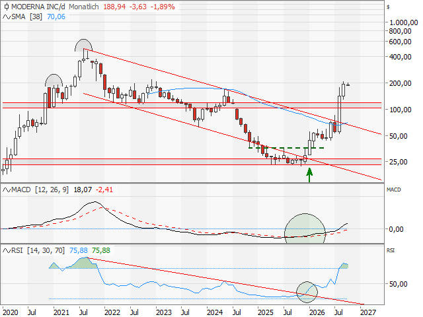The height and width of the screenshot is (317, 423).
Task: Click the 1.000,00 price axis label
Action: (x=403, y=22)
